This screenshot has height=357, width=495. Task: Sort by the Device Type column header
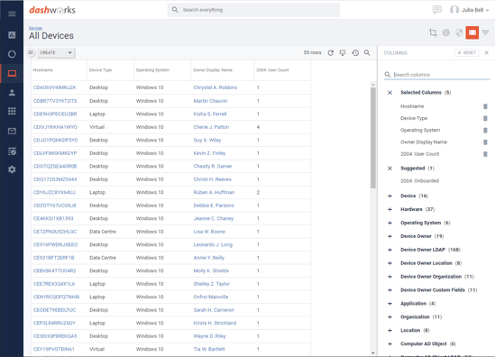coord(100,70)
